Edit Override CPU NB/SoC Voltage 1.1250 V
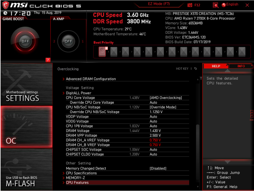The height and width of the screenshot is (191, 254). [x=156, y=112]
